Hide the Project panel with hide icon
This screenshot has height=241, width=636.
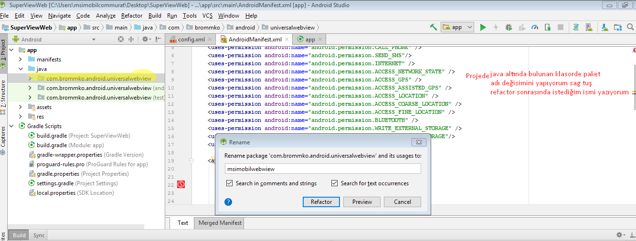click(158, 40)
